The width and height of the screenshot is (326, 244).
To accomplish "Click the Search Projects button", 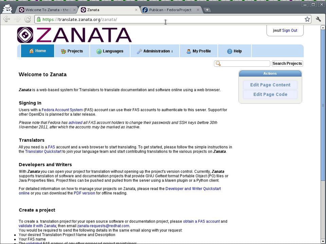I will (x=287, y=63).
